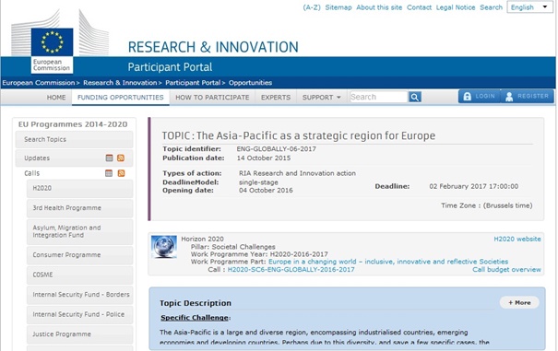Image resolution: width=558 pixels, height=351 pixels.
Task: Expand the SUPPORT menu
Action: tap(321, 97)
